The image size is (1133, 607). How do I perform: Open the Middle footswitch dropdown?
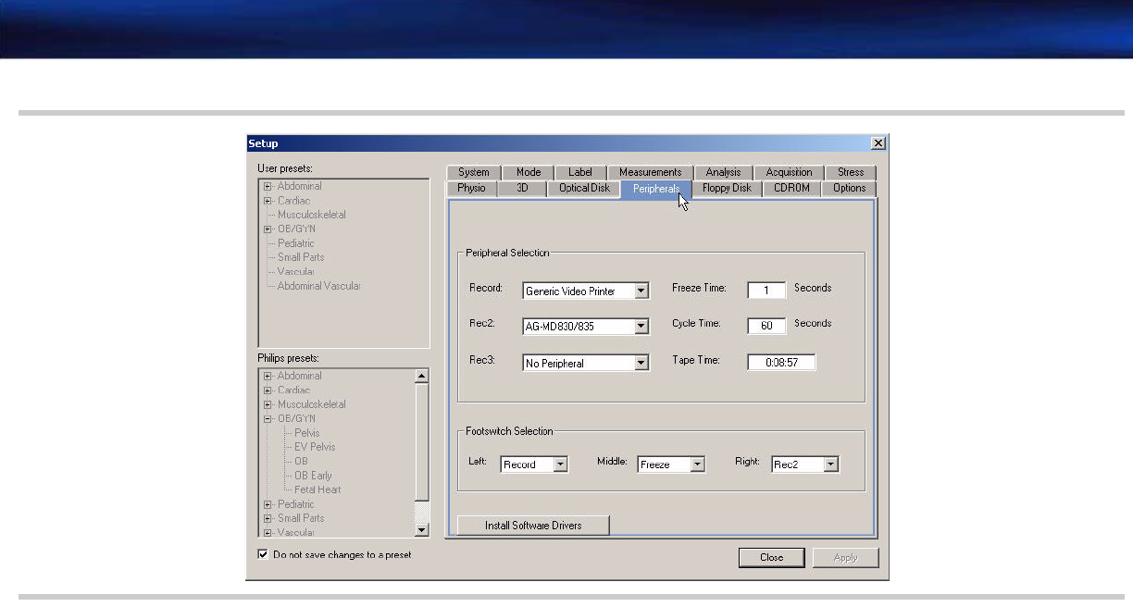(698, 465)
